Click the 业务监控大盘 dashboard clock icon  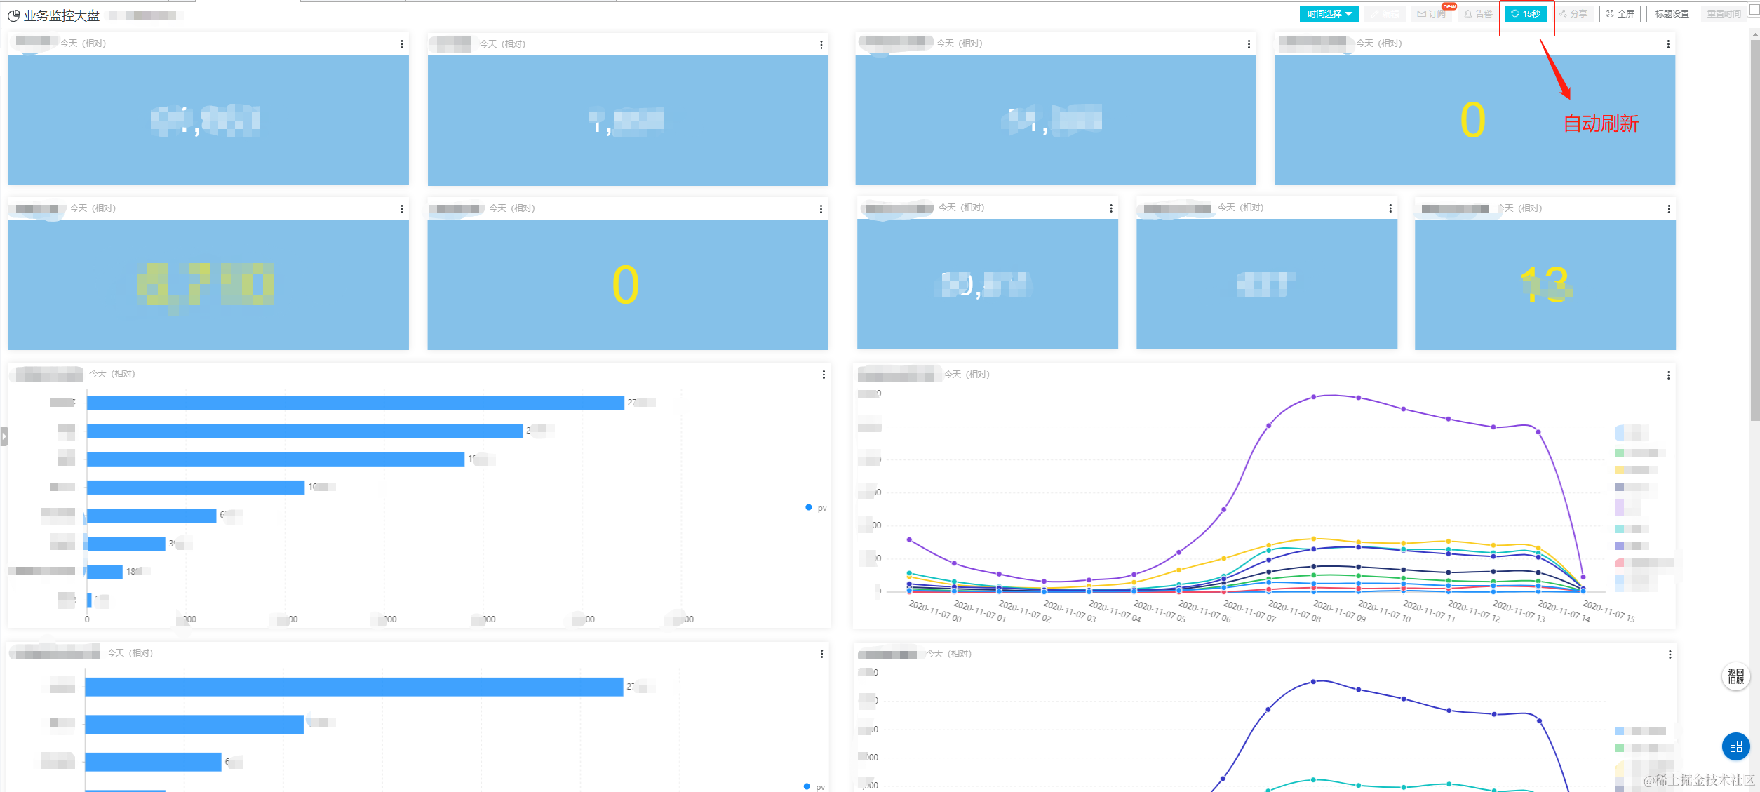coord(13,15)
